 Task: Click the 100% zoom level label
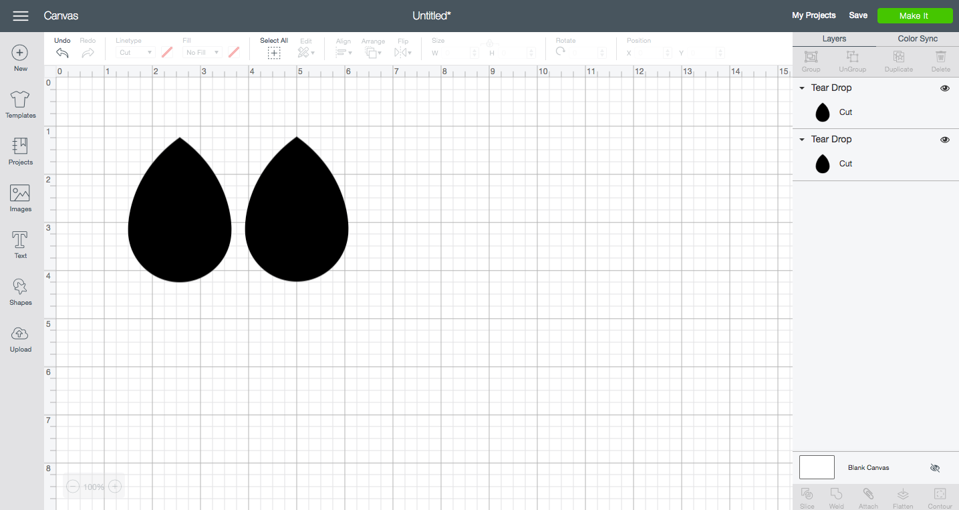tap(94, 487)
